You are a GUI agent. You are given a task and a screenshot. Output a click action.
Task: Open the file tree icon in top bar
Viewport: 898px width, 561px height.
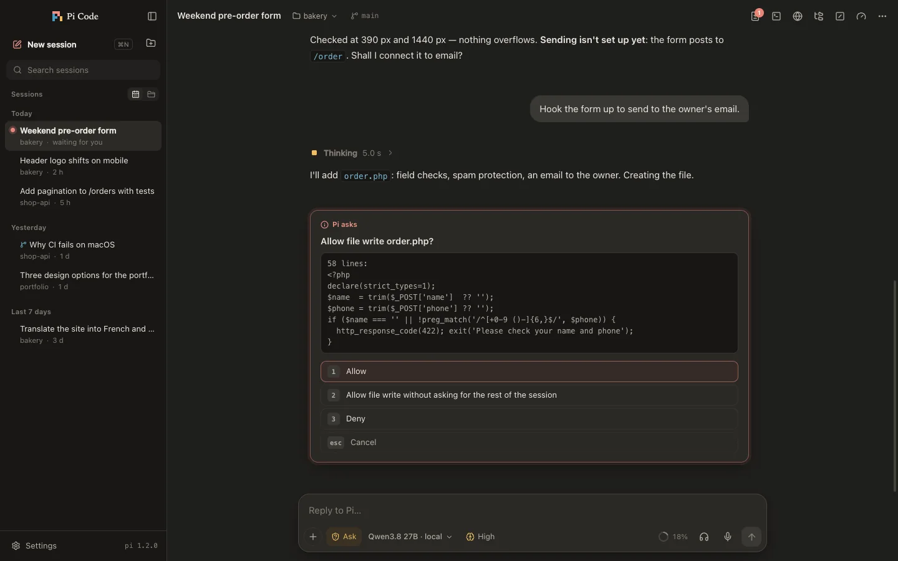(819, 16)
